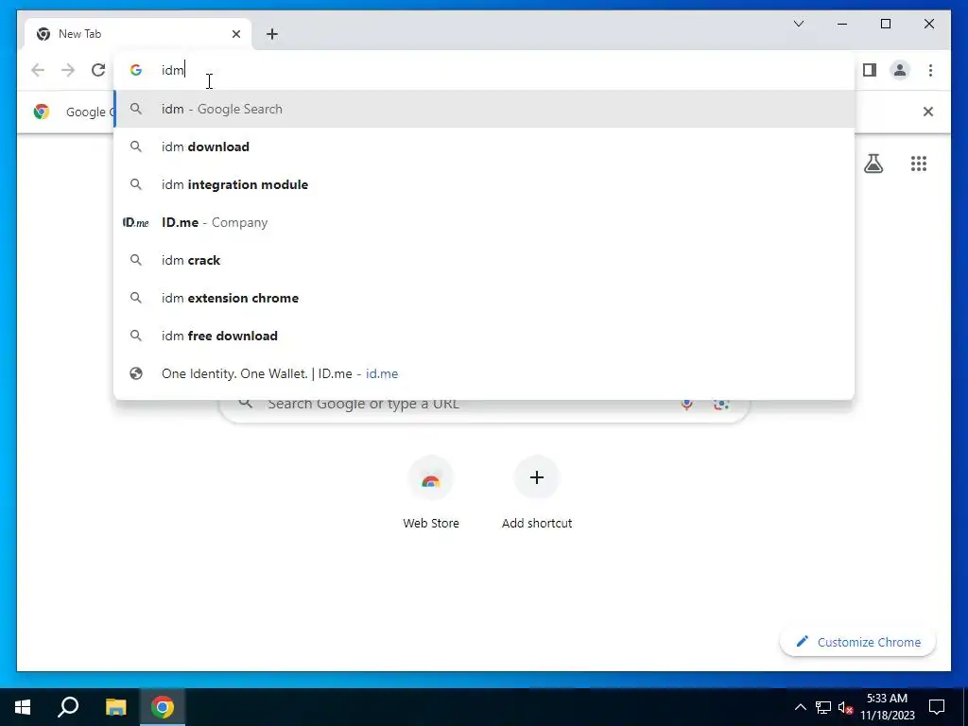Click the Customize Chrome button
Screen dimensions: 968x726
(x=858, y=642)
